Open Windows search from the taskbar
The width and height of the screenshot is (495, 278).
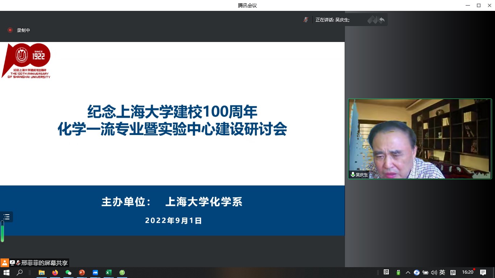pos(20,273)
